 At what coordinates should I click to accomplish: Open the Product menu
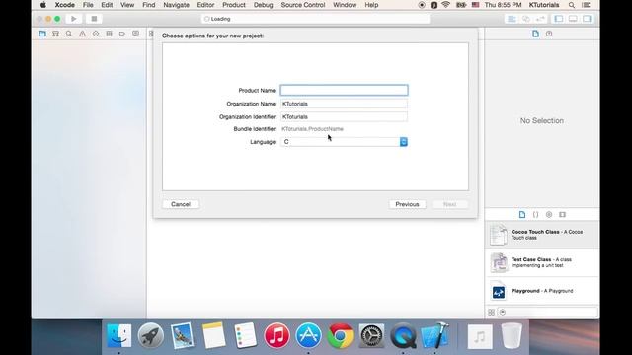(234, 5)
